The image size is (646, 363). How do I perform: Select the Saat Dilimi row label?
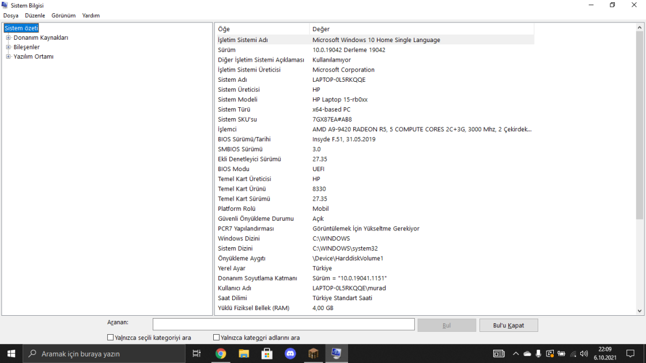click(x=232, y=298)
